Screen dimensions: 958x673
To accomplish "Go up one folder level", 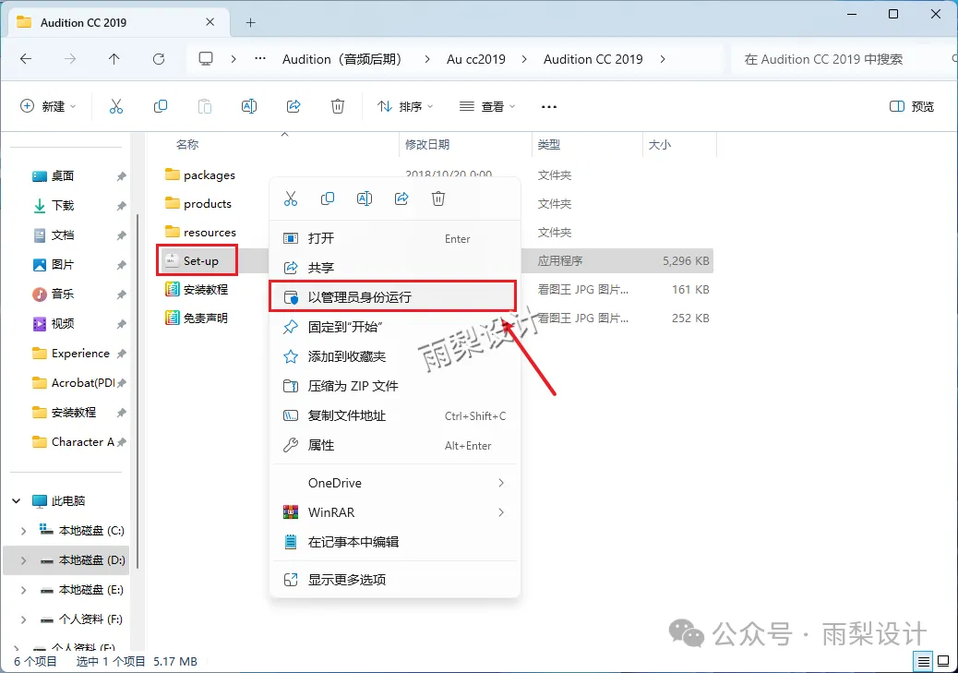I will pyautogui.click(x=114, y=59).
